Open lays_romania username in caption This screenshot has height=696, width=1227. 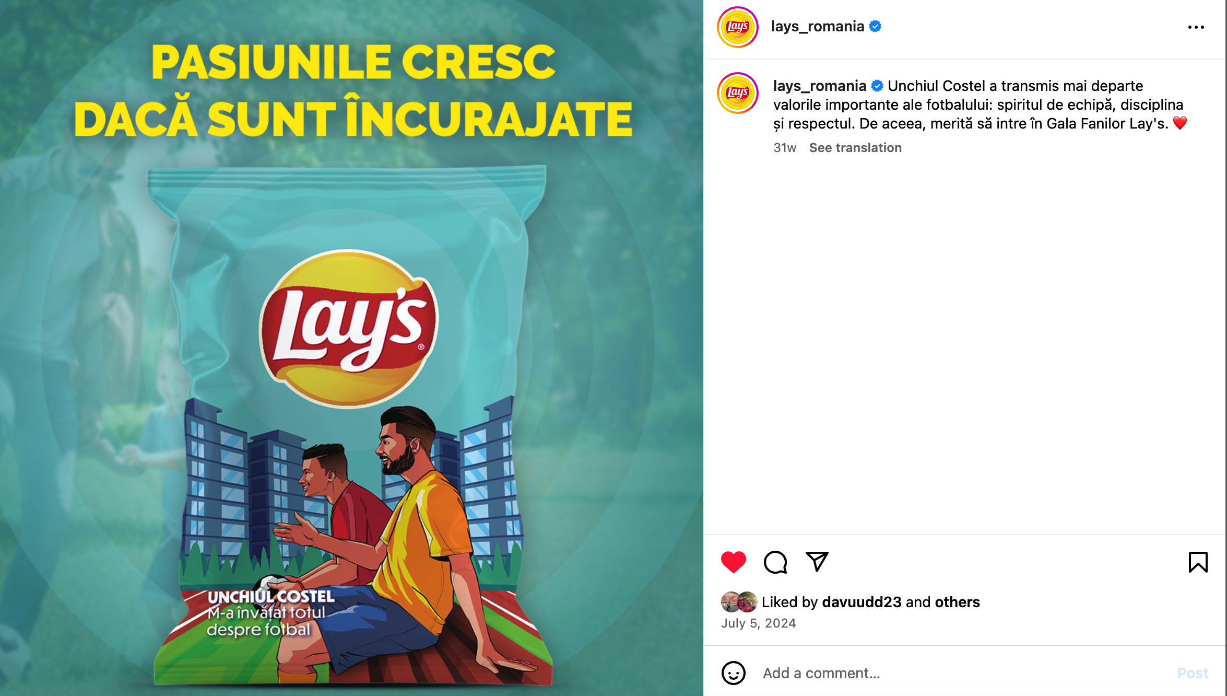click(x=820, y=86)
